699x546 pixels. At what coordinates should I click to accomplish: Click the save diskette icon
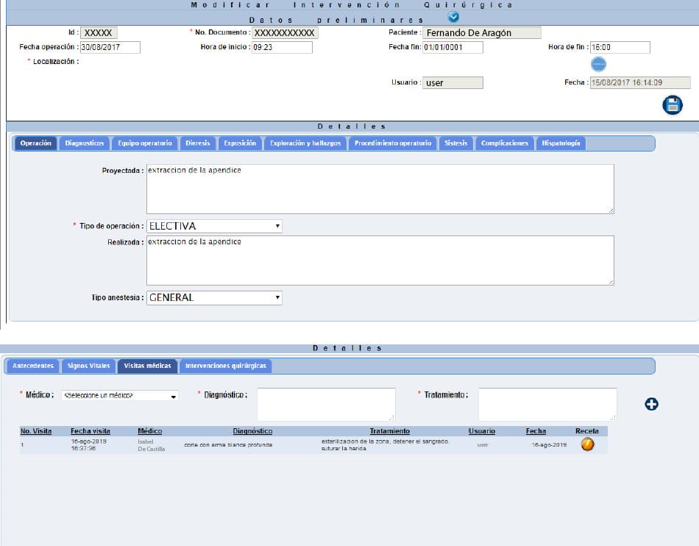point(674,104)
